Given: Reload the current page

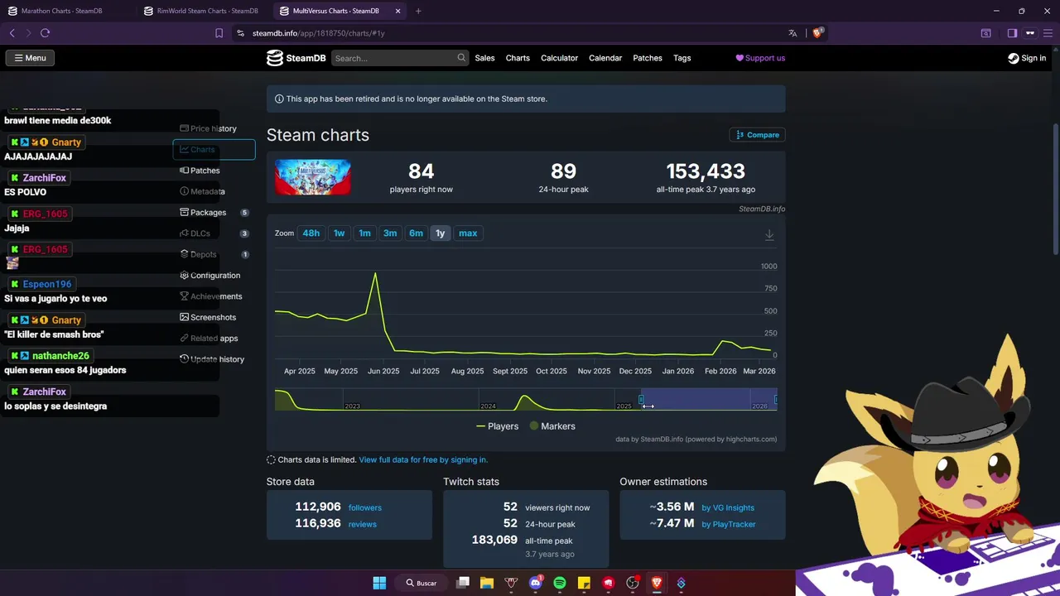Looking at the screenshot, I should coord(45,33).
